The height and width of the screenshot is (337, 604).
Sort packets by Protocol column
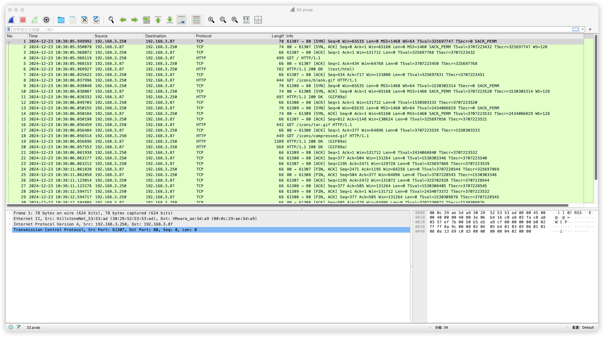[233, 36]
